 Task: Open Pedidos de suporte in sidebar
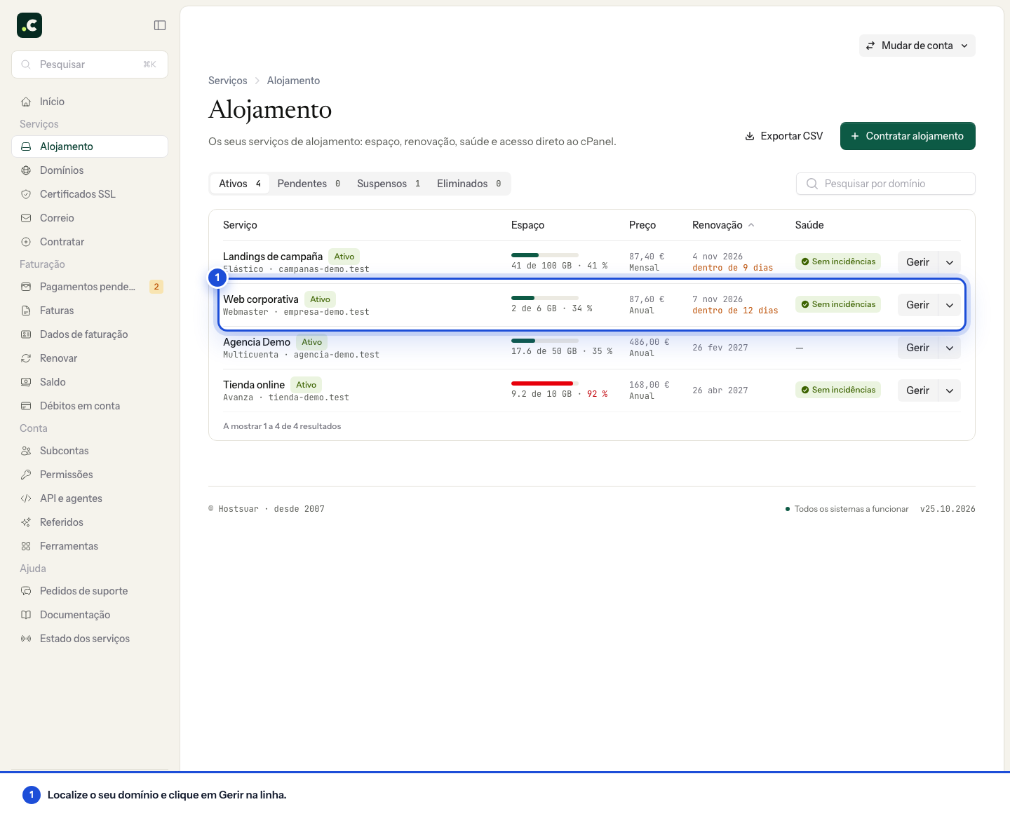point(90,591)
